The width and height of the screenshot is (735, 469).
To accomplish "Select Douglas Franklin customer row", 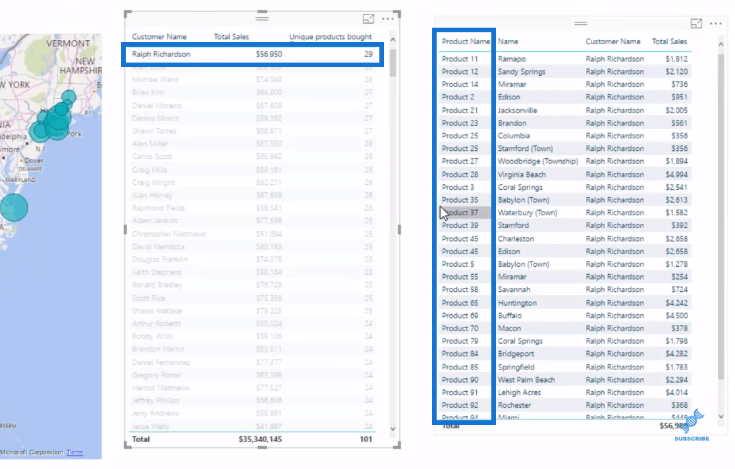I will coord(253,260).
